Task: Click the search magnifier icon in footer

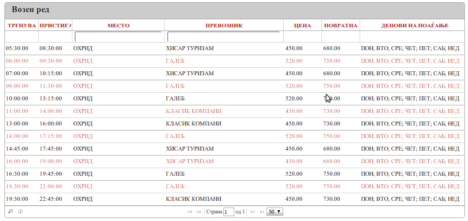Action: pyautogui.click(x=10, y=212)
